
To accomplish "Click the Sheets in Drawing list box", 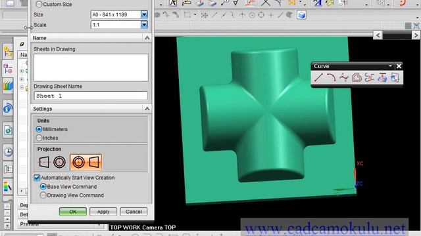I will (x=91, y=68).
